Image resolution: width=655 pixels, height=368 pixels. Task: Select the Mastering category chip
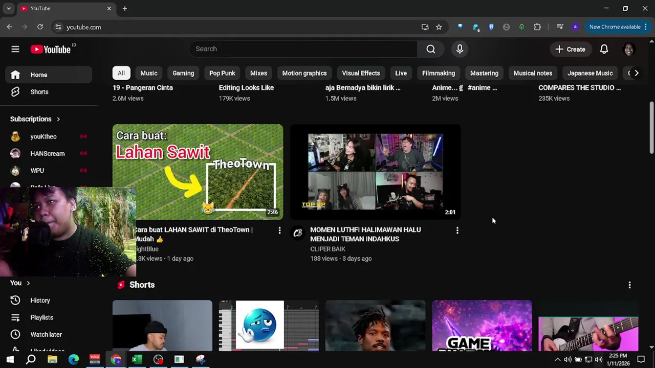[484, 73]
